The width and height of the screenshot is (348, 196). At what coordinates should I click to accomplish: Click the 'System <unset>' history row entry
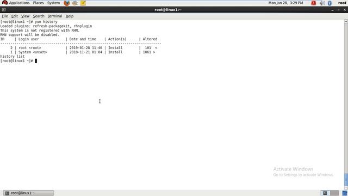(x=33, y=52)
